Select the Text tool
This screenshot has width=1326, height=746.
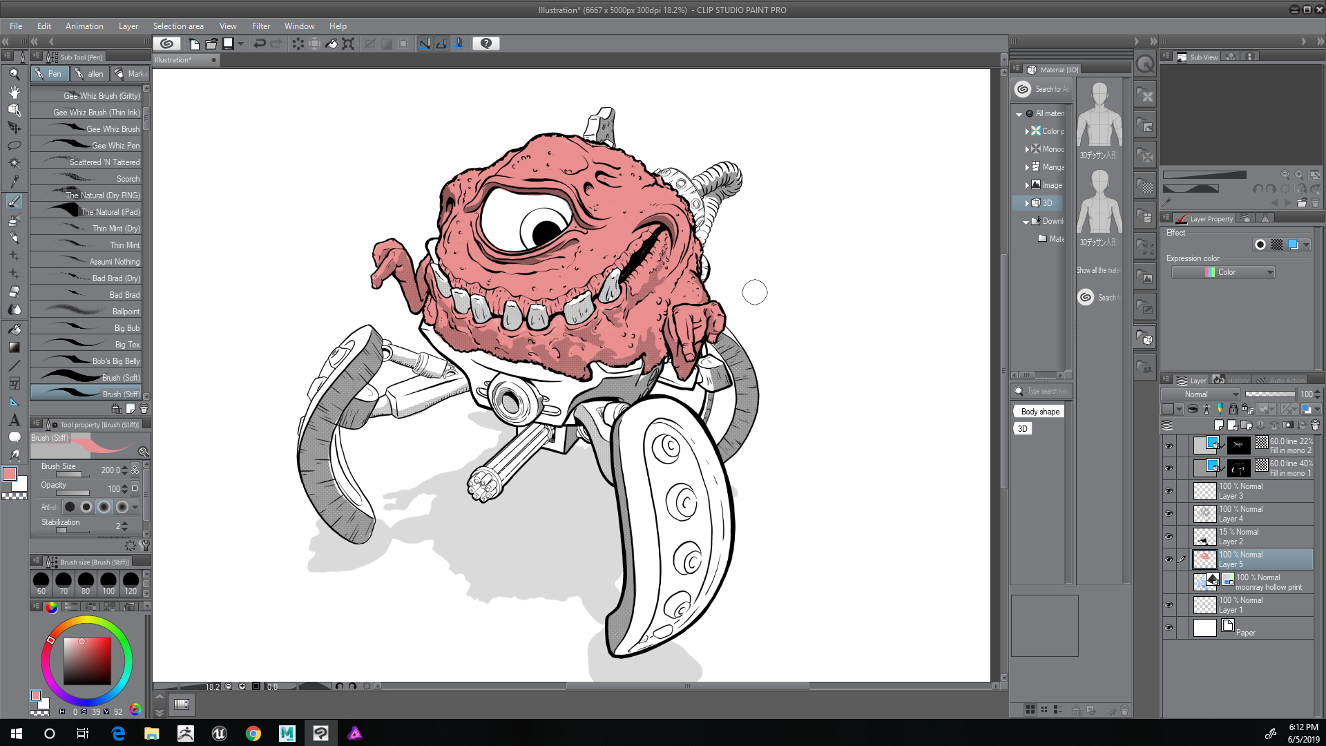tap(14, 419)
